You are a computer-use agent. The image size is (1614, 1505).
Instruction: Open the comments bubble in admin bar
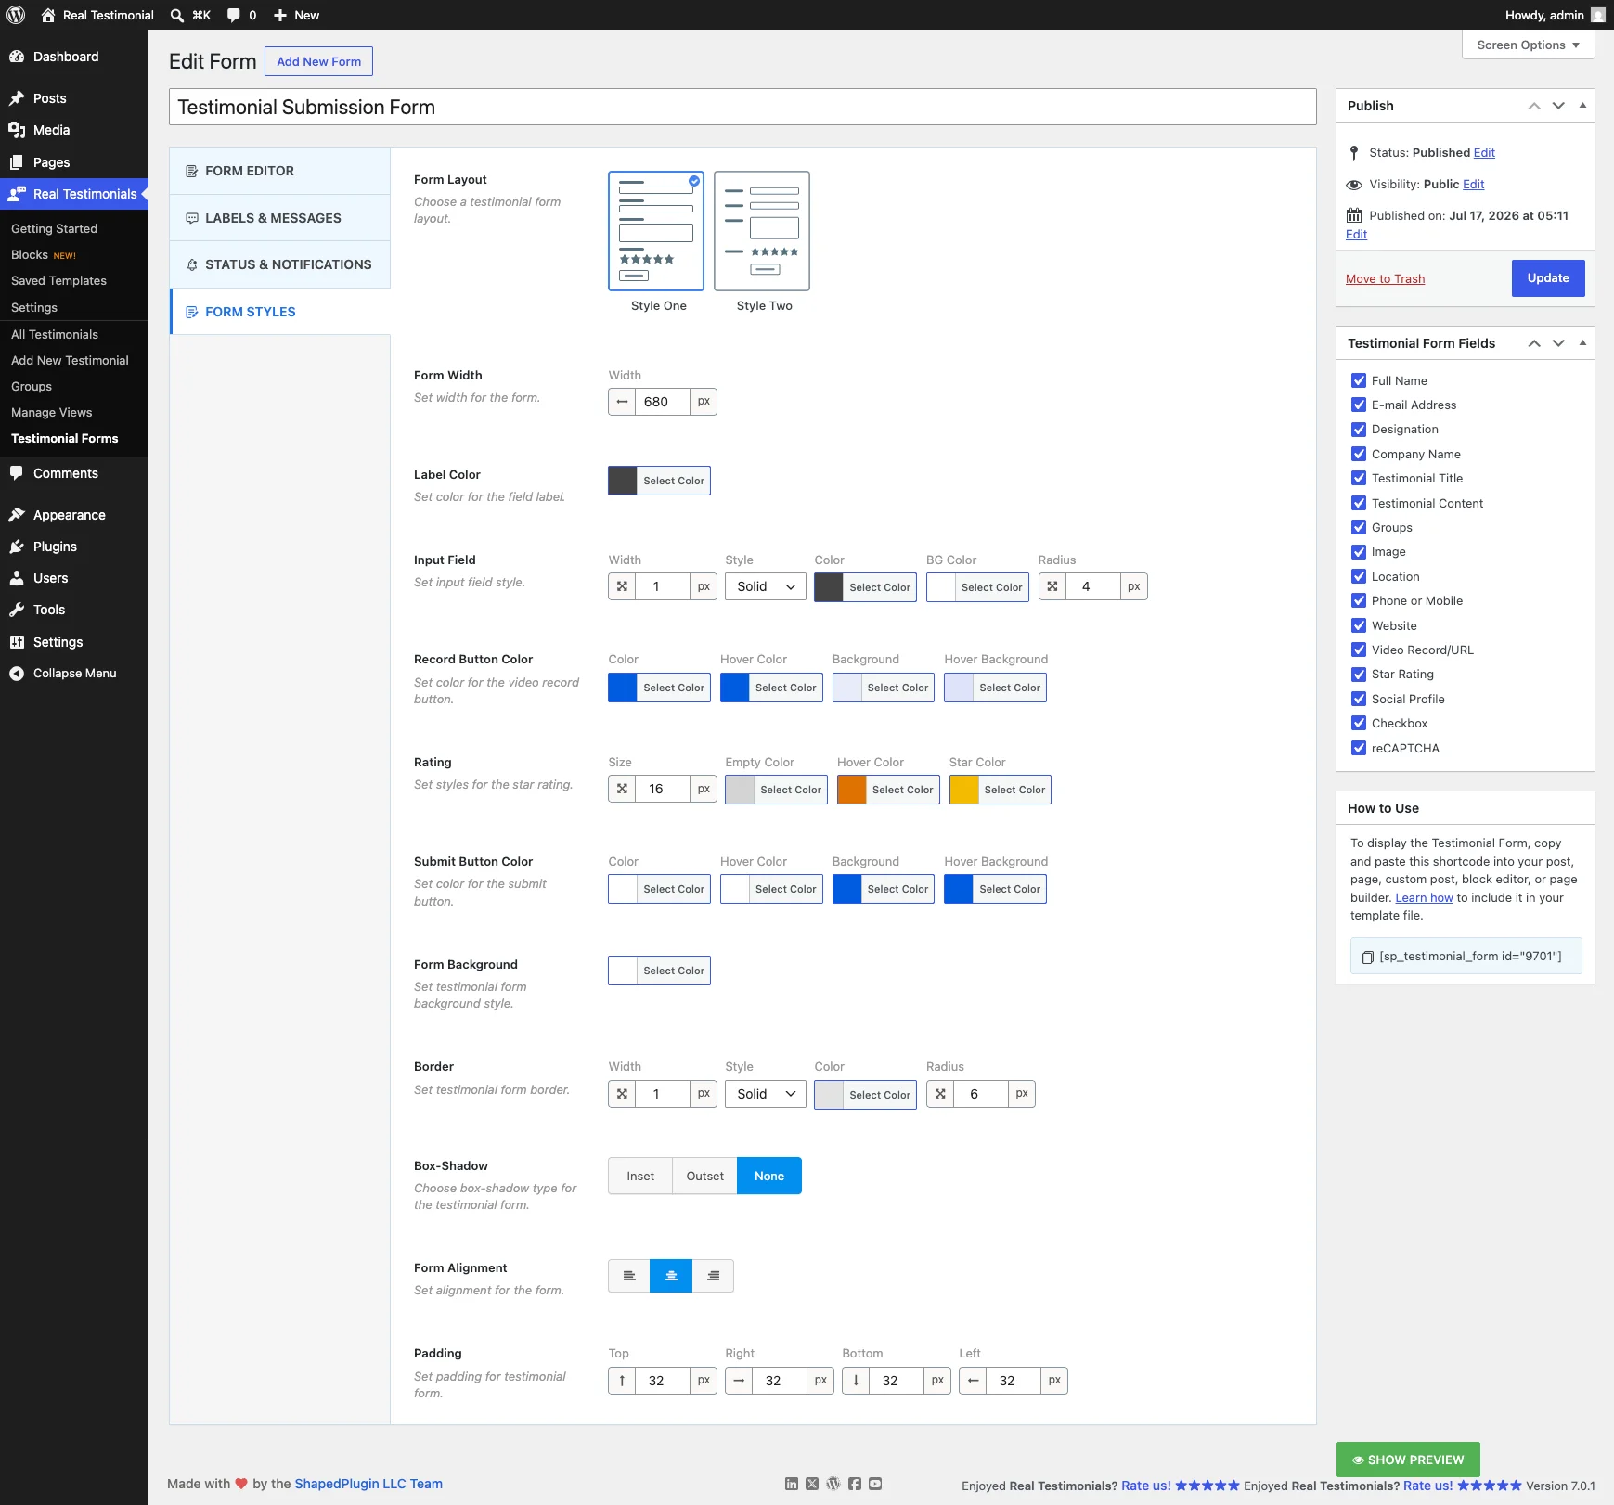click(234, 15)
